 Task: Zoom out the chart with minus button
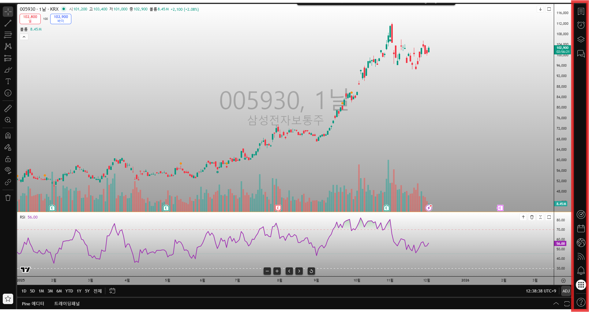(267, 271)
